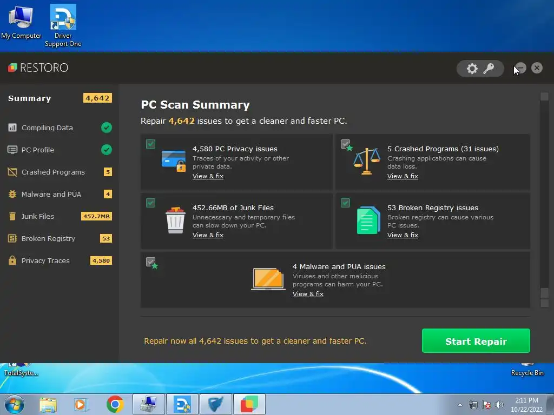Click the Crashed Programs sidebar icon

point(12,172)
